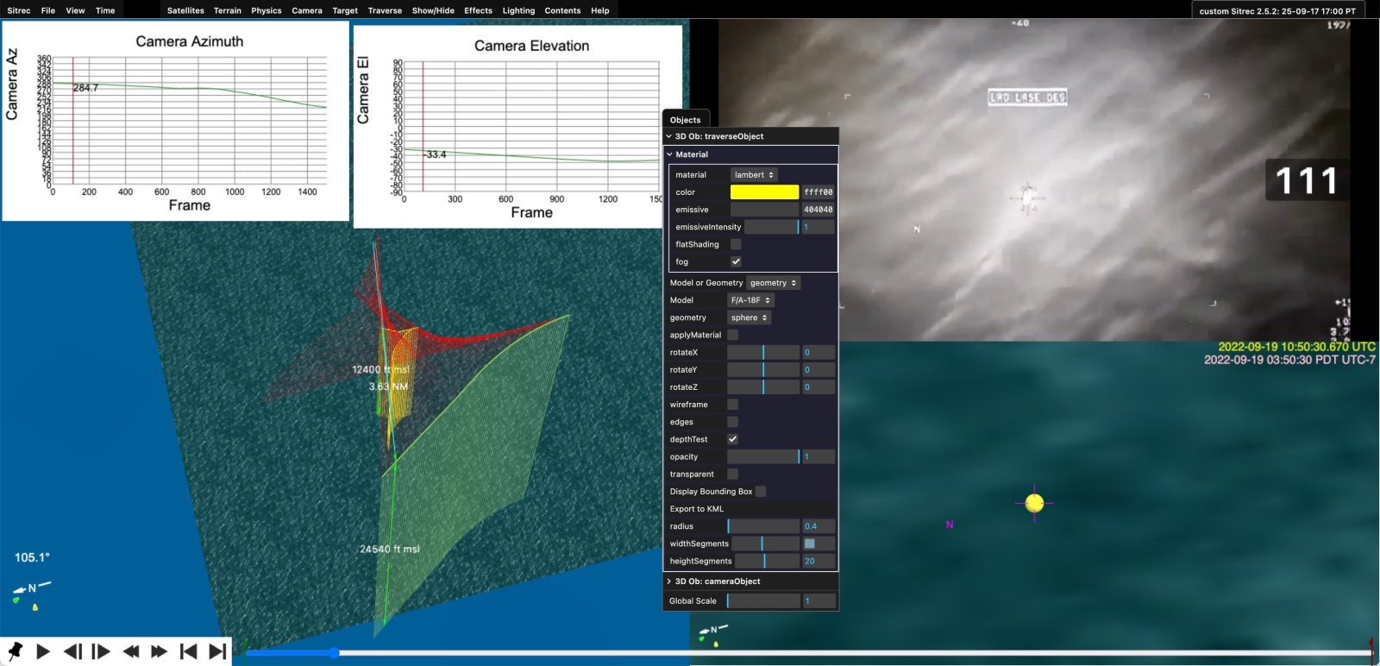Toggle the wireframe checkbox
Screen dimensions: 1380x666
pos(732,405)
